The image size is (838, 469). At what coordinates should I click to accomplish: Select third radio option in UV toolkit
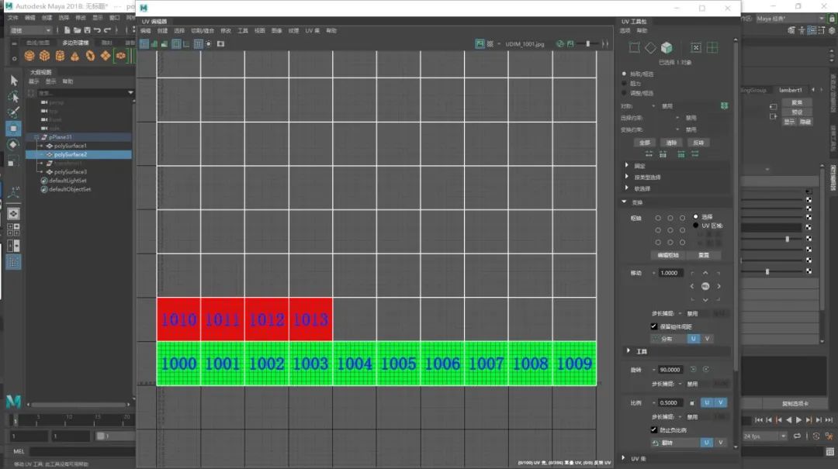[x=624, y=93]
